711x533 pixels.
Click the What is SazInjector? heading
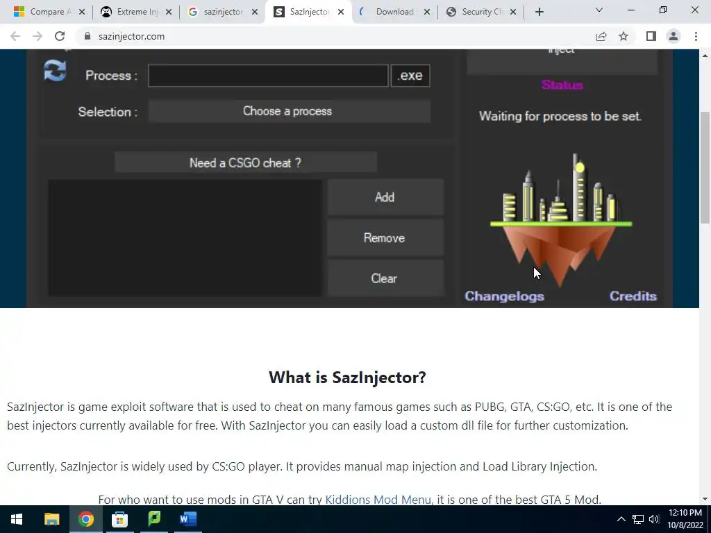pos(347,377)
